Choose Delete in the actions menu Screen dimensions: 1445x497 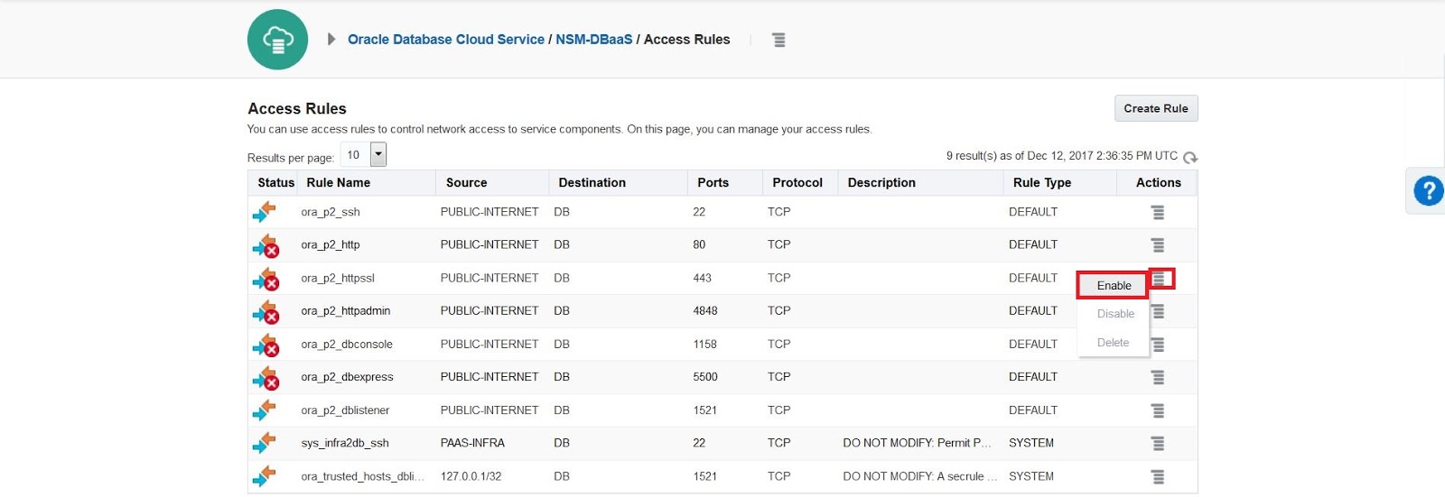click(x=1113, y=343)
